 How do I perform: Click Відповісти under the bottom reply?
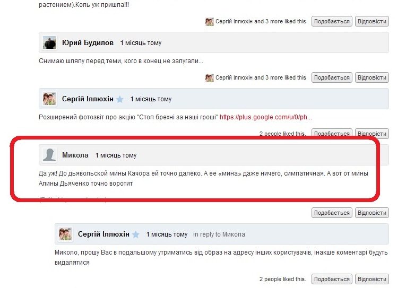pos(372,279)
